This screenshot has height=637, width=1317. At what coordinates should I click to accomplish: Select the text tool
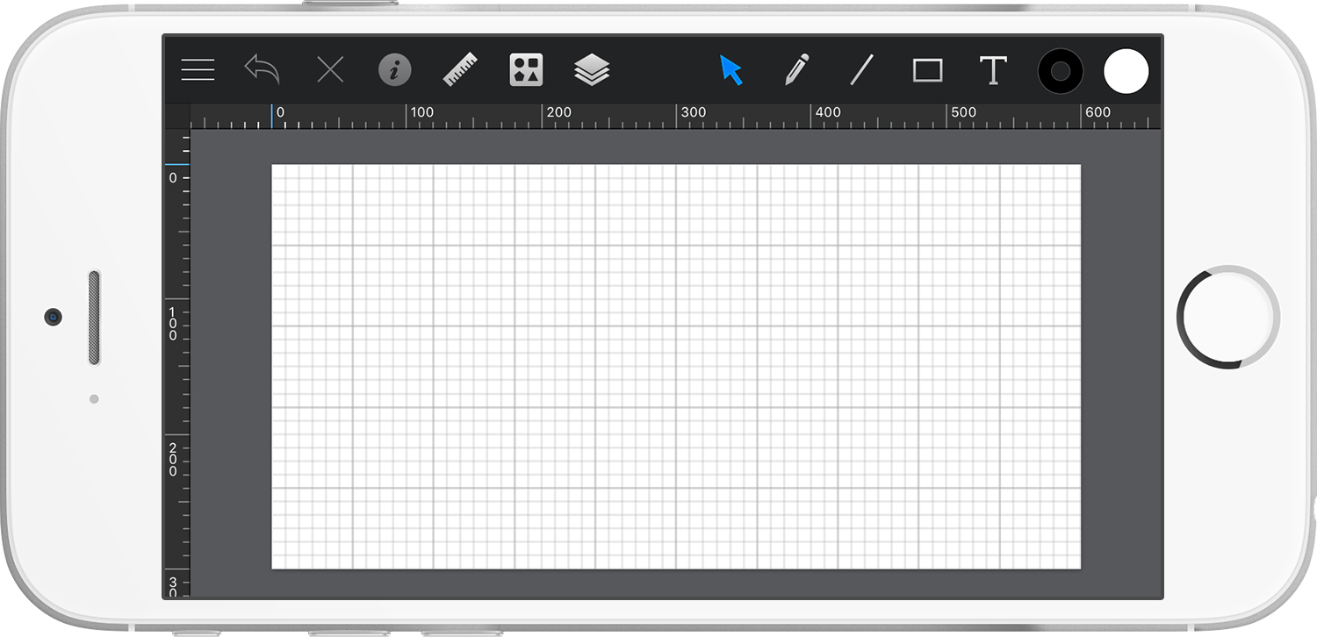tap(993, 70)
